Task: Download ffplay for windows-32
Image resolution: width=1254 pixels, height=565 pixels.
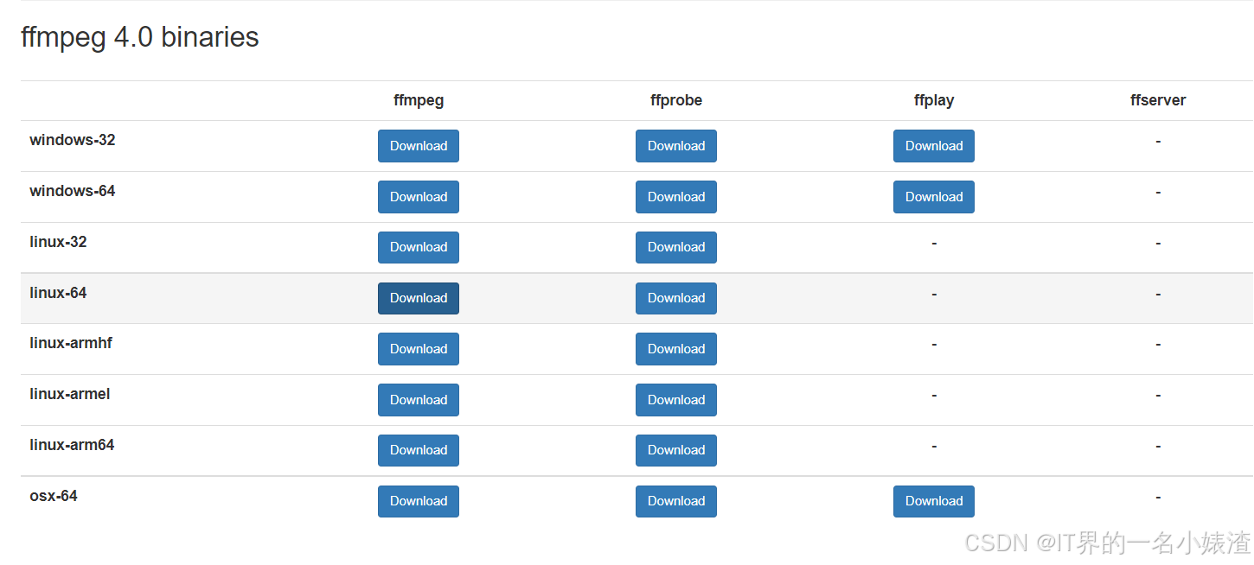Action: 934,146
